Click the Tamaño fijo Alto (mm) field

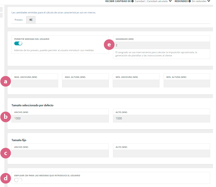point(162,153)
